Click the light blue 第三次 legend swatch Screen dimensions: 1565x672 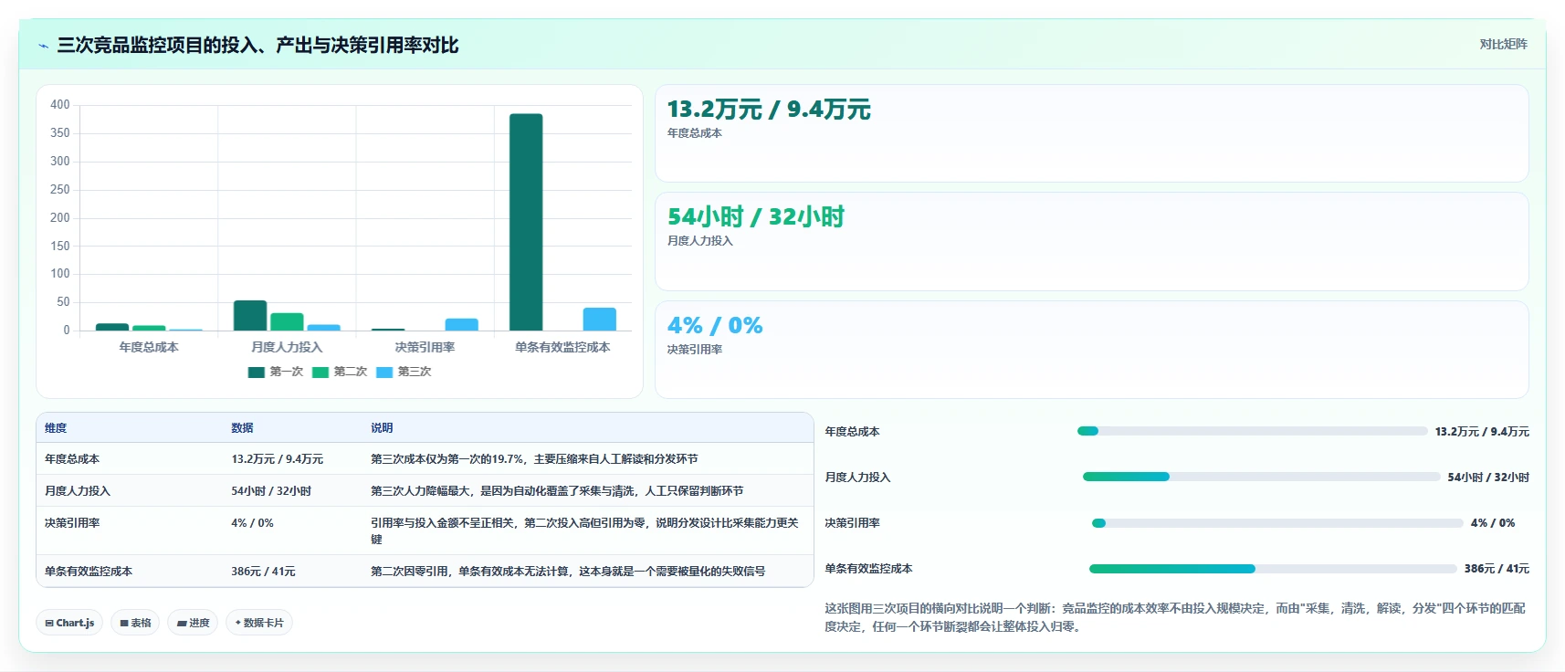(x=384, y=373)
